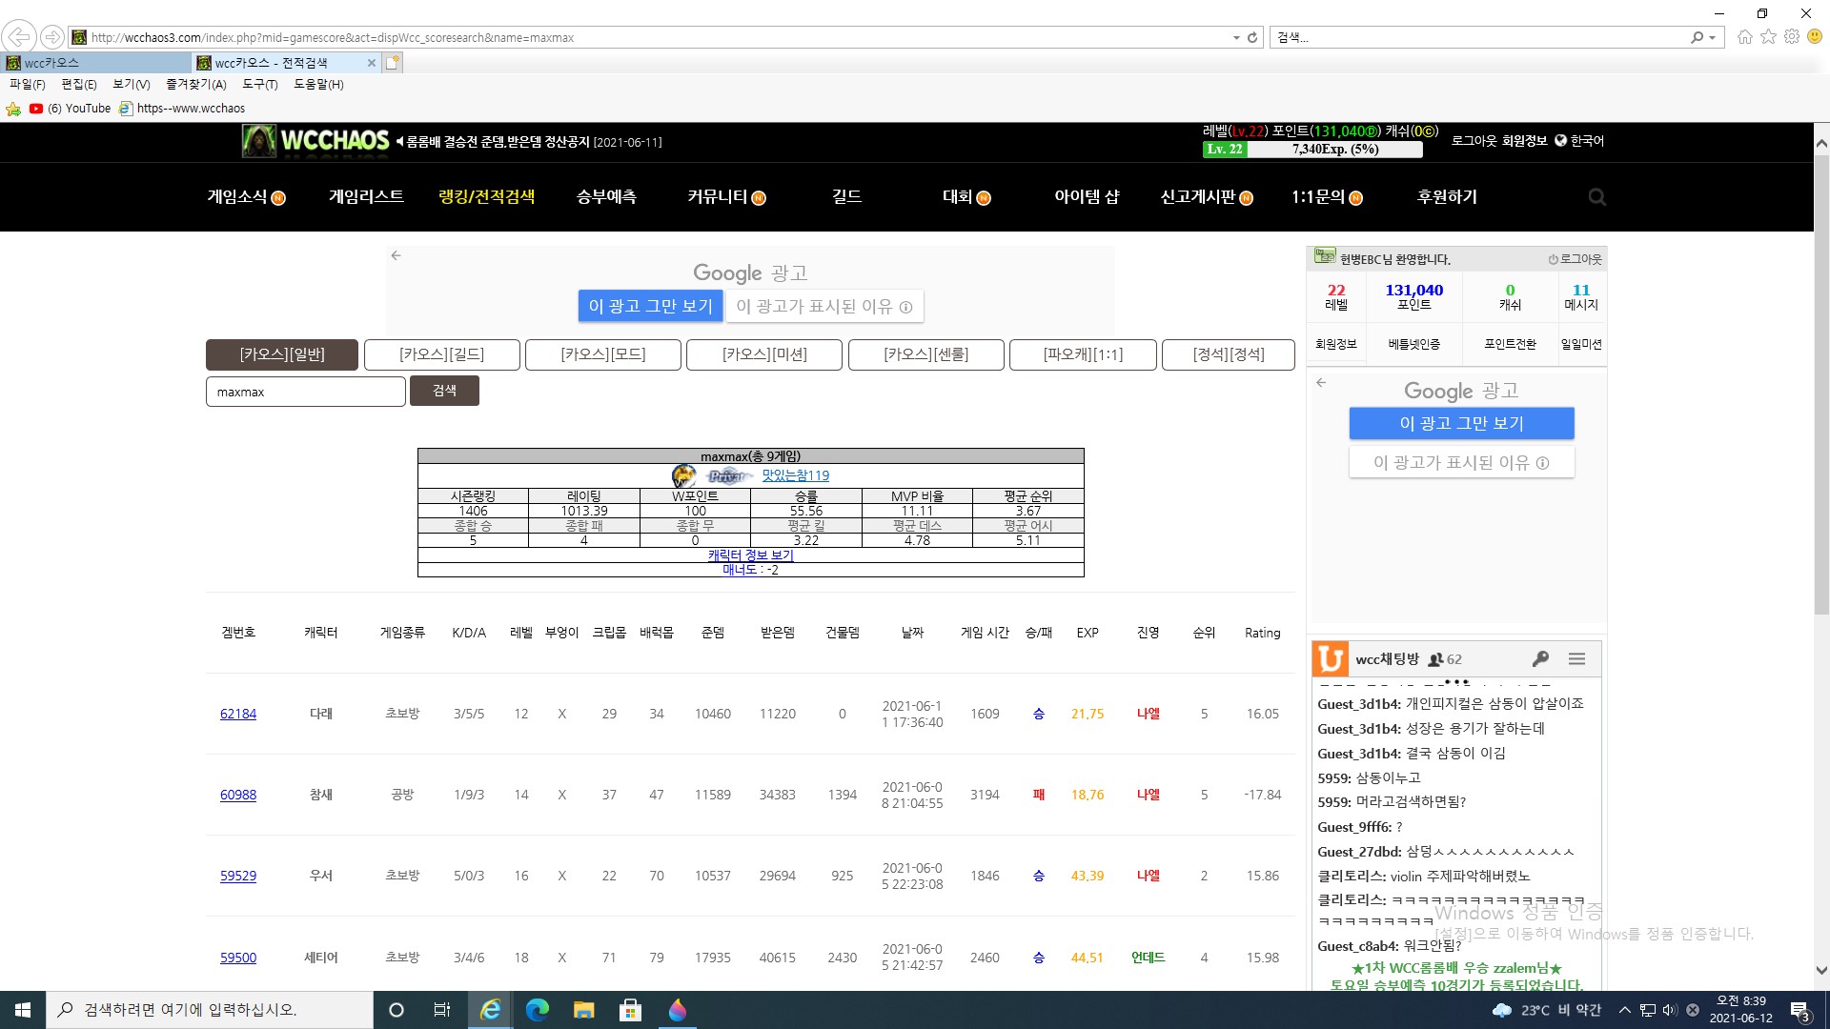Click 이 광고가 표시된 이유 in sidebar

coord(1461,462)
